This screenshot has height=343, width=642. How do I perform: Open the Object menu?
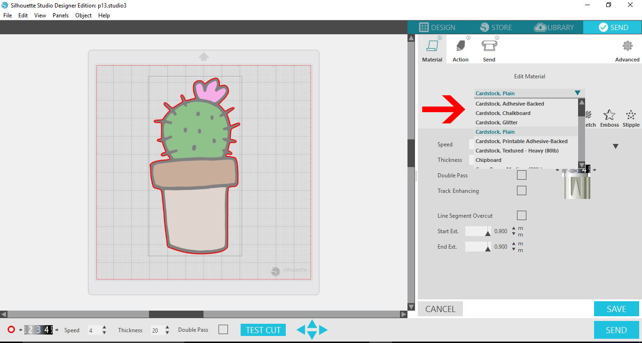[84, 15]
